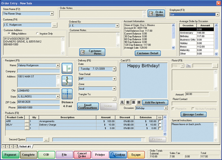Select the Invoice Only radio option
222x160 pixels.
point(37,33)
